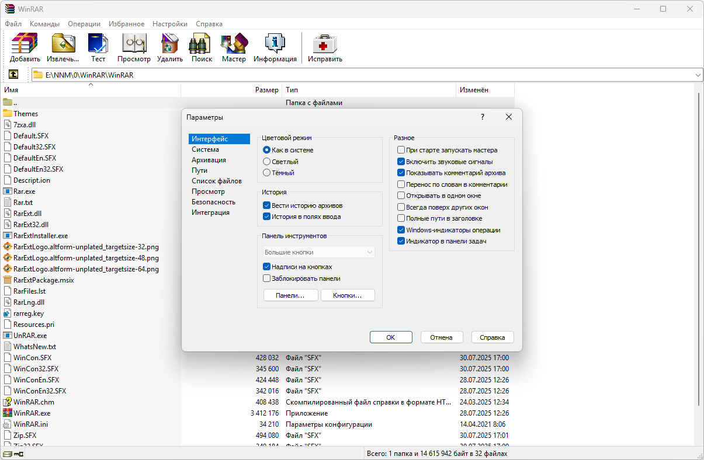Click the 7zxa.dll file icon
The height and width of the screenshot is (460, 704).
[8, 124]
